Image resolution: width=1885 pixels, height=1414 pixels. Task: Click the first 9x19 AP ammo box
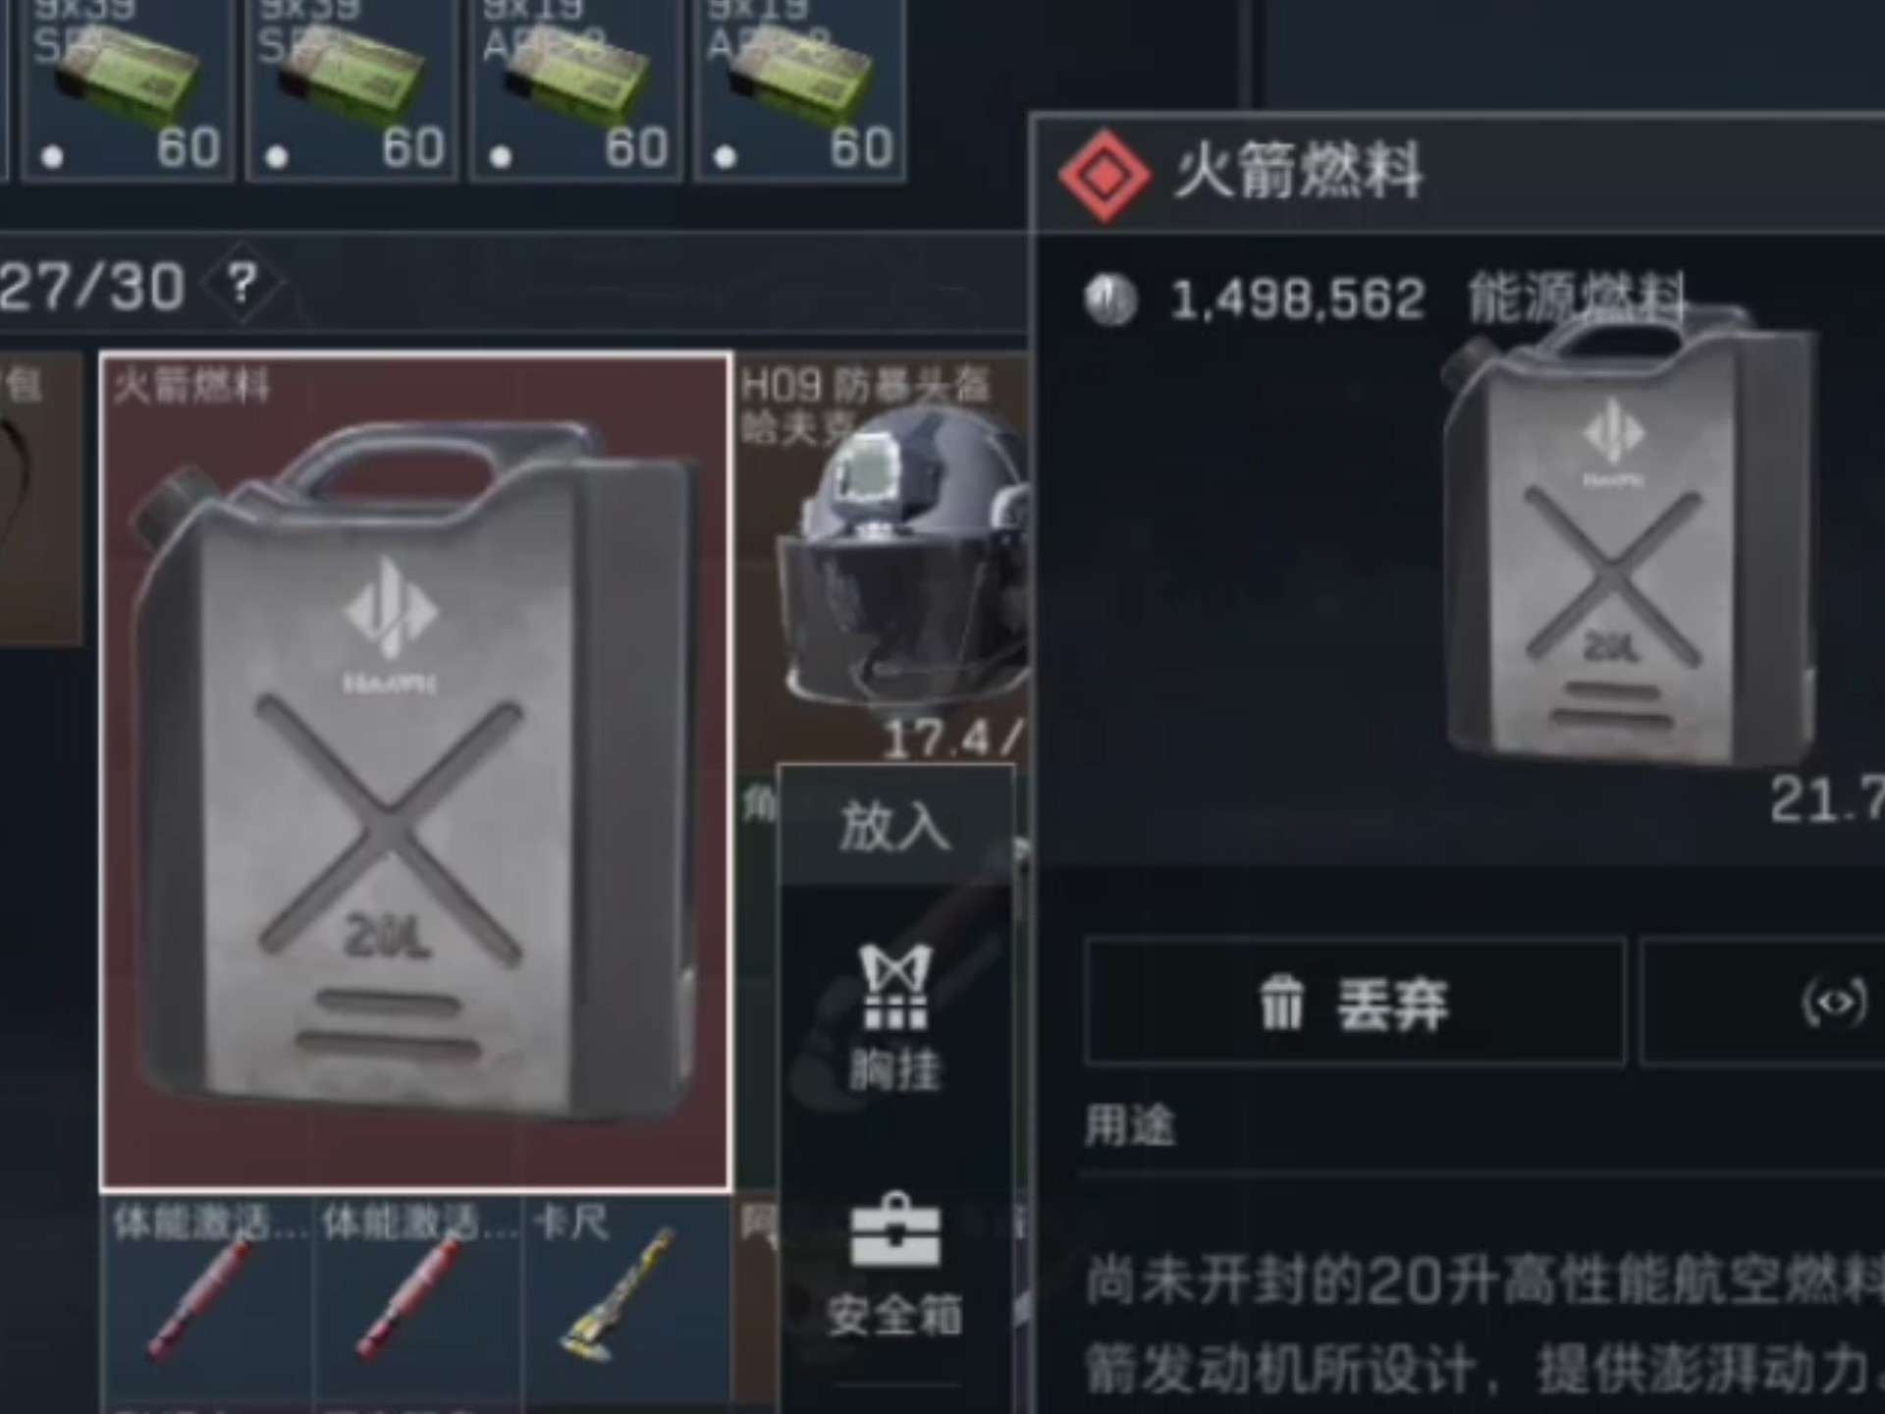point(576,89)
